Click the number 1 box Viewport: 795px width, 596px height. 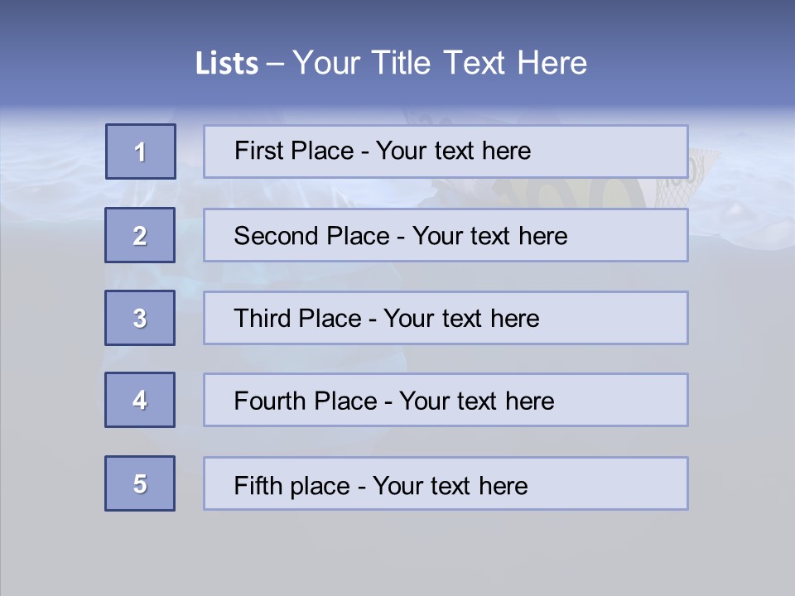[141, 151]
